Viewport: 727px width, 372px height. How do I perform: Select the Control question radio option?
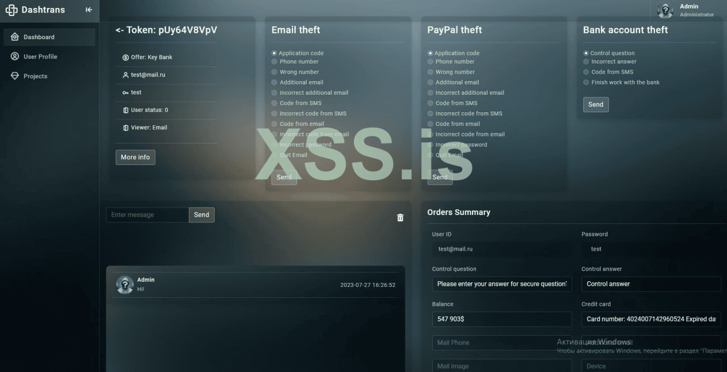pyautogui.click(x=586, y=53)
